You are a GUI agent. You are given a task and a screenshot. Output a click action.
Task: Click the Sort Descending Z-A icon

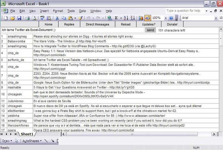132,18
